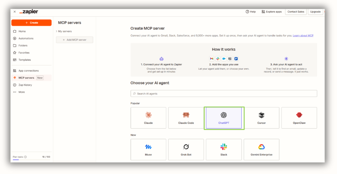The image size is (337, 174).
Task: Open Explore apps in the top bar
Action: (271, 12)
